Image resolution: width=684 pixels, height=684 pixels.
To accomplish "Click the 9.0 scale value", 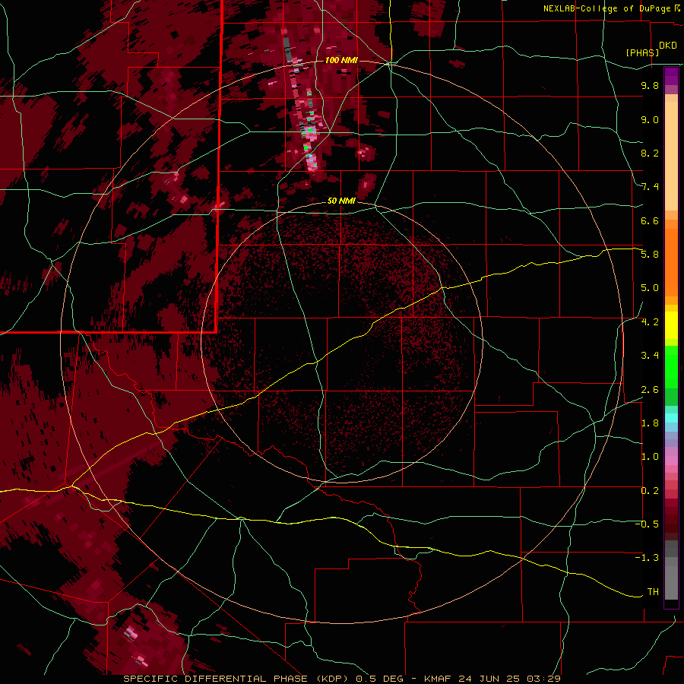I will pos(650,119).
